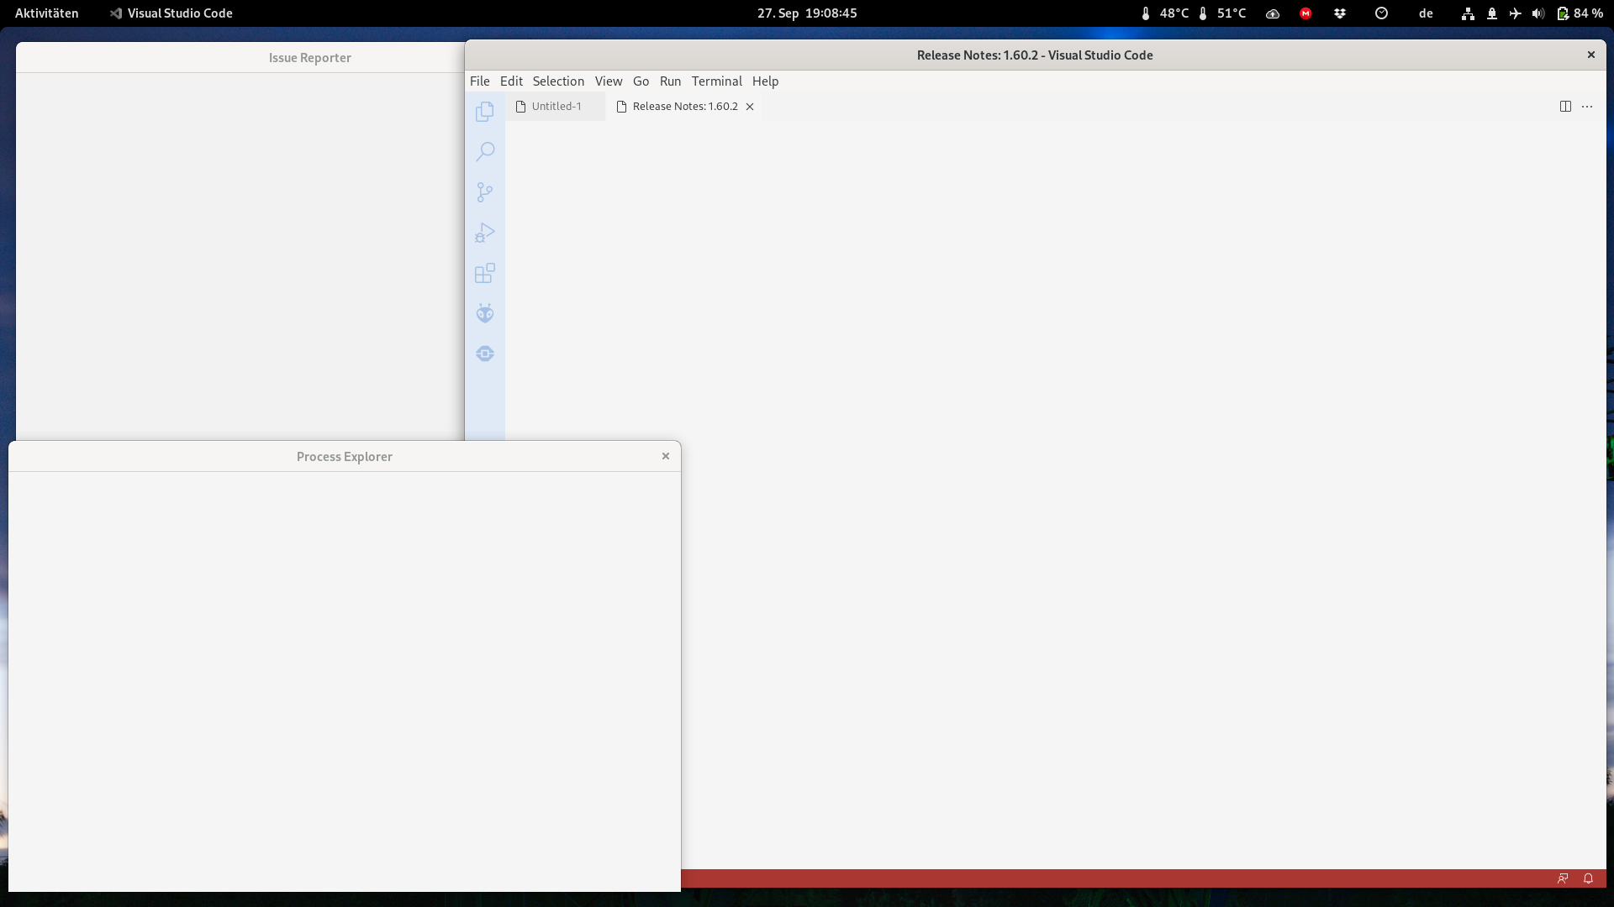Image resolution: width=1614 pixels, height=907 pixels.
Task: Open the notifications bell in the status bar
Action: click(x=1588, y=878)
